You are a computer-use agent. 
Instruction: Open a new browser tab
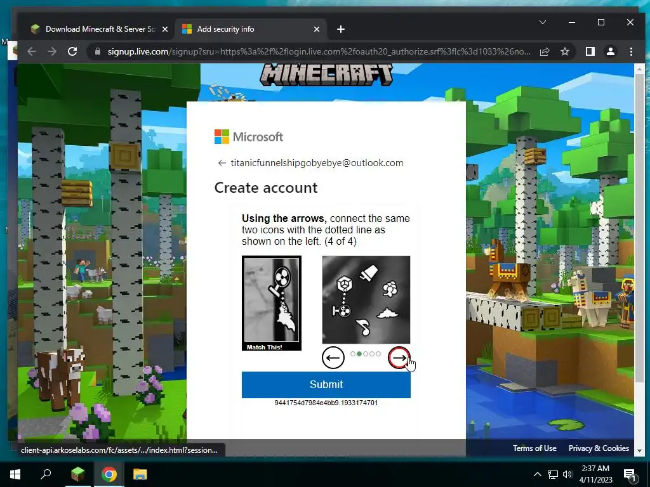(x=341, y=29)
